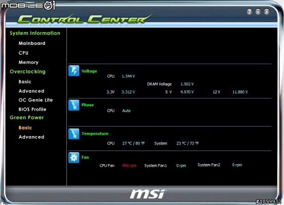
Task: Select Basic under Overclocking
Action: tap(25, 82)
